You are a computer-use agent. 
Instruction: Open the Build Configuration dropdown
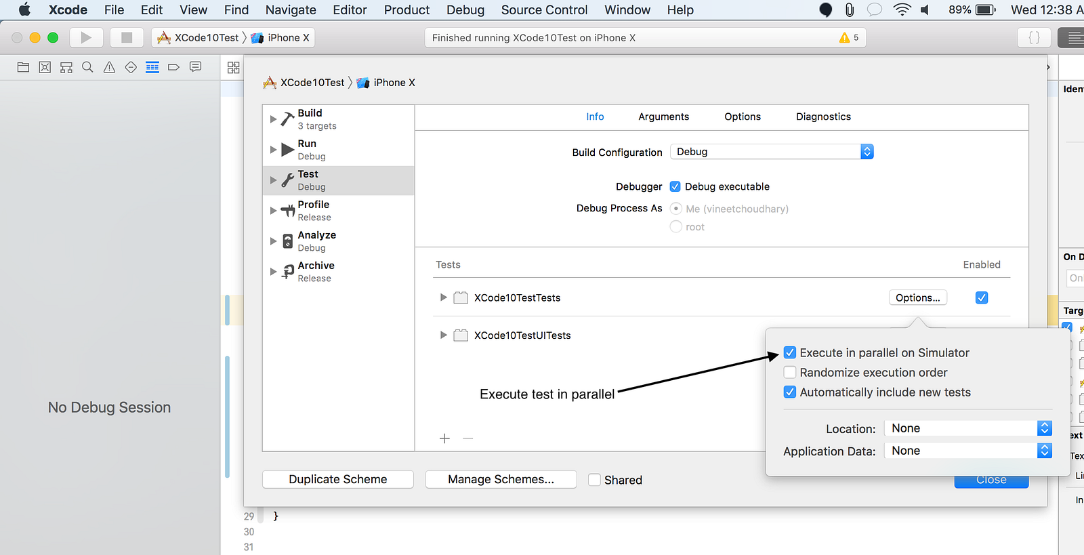coord(772,152)
